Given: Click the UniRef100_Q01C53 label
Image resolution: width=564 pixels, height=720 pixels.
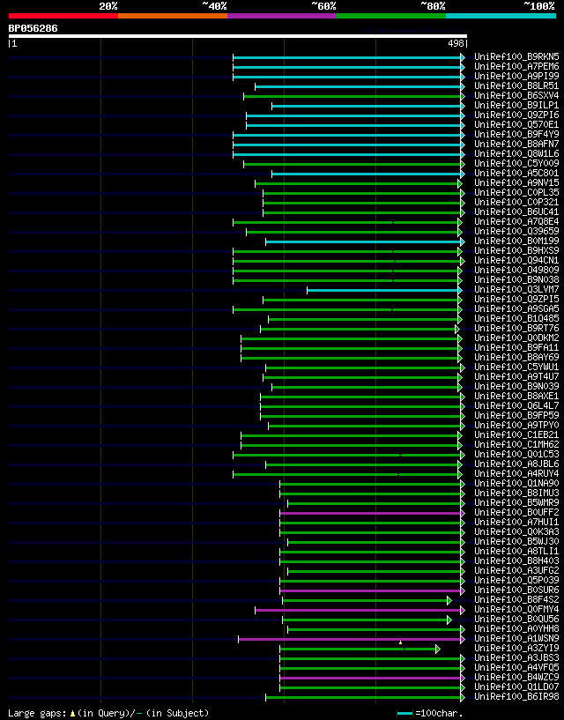Looking at the screenshot, I should point(516,454).
